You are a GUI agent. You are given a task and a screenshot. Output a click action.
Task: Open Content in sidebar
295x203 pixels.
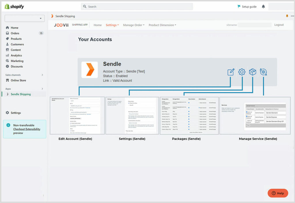[16, 50]
